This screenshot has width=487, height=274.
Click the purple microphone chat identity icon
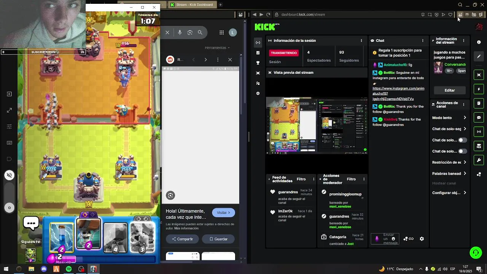coord(377,239)
